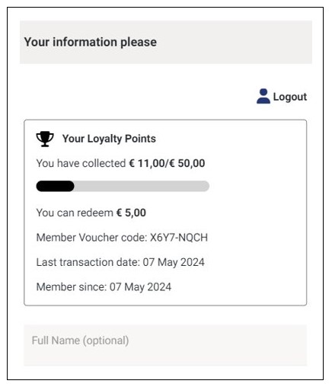Image resolution: width=332 pixels, height=387 pixels.
Task: Click the 'Member Voucher code:' label
Action: pos(91,238)
